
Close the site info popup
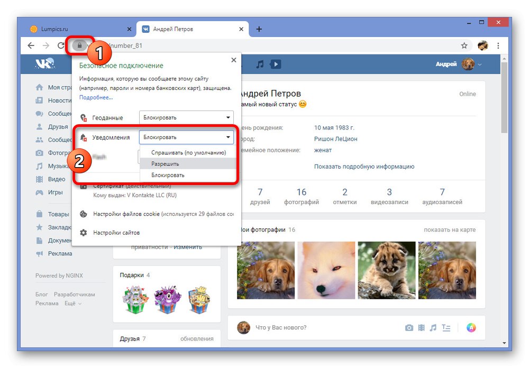tap(233, 60)
